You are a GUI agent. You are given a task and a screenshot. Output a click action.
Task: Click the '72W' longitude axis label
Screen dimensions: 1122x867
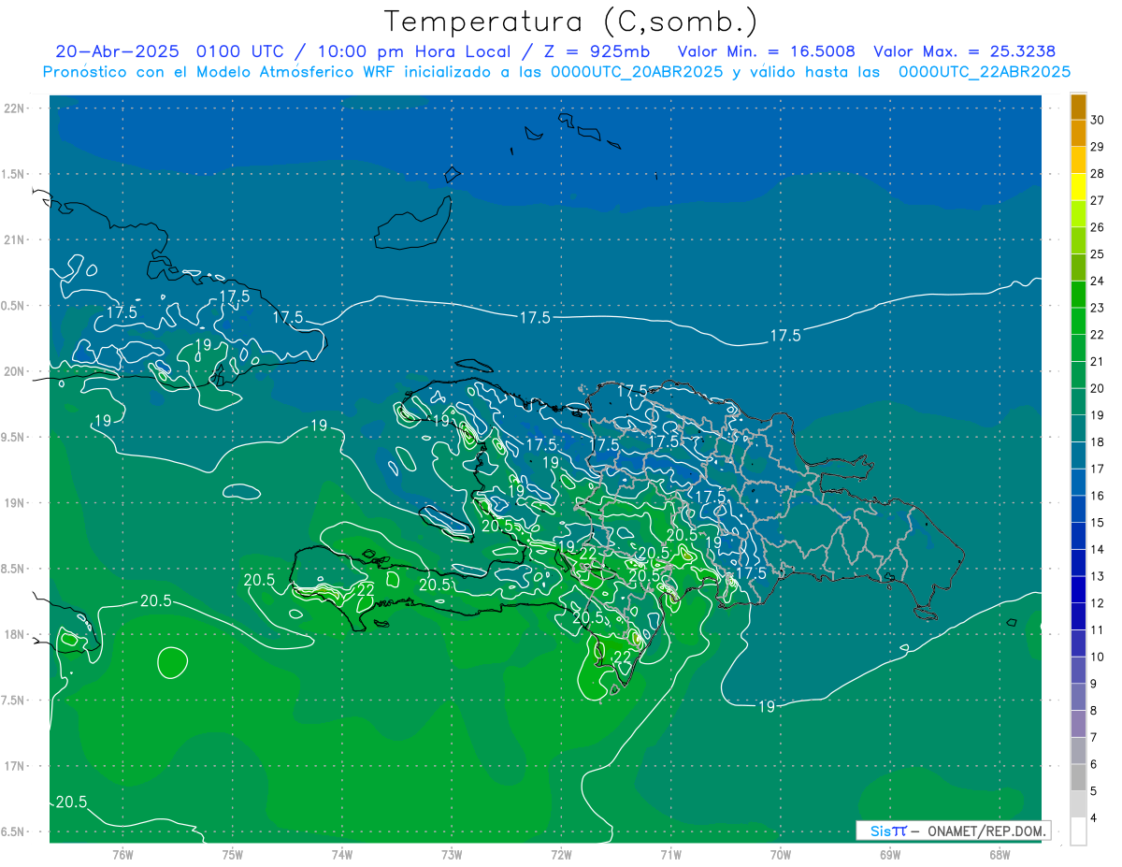(x=561, y=855)
